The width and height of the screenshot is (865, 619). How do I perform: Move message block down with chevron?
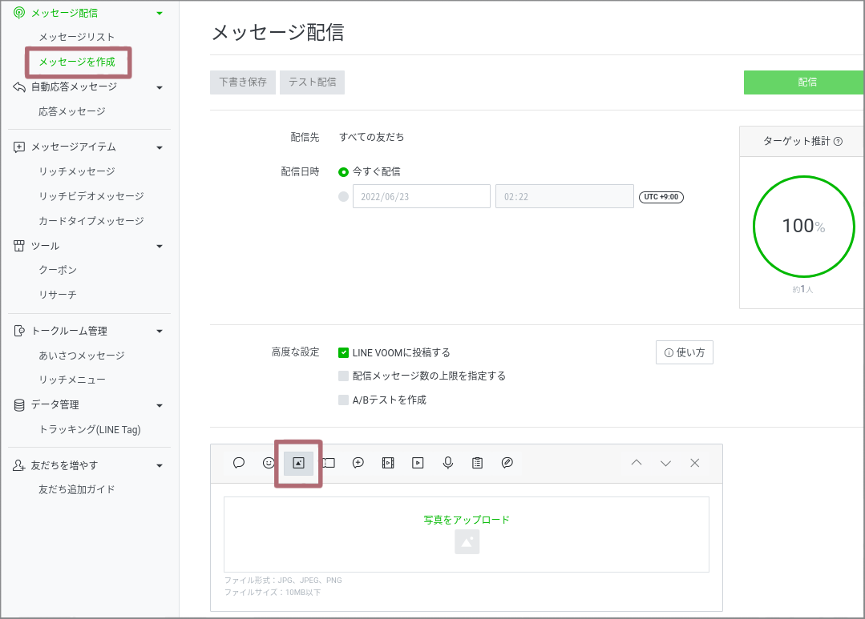[x=665, y=463]
